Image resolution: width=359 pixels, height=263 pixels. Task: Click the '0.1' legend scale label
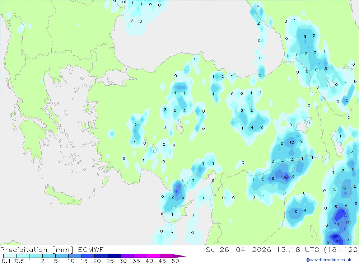click(6, 261)
